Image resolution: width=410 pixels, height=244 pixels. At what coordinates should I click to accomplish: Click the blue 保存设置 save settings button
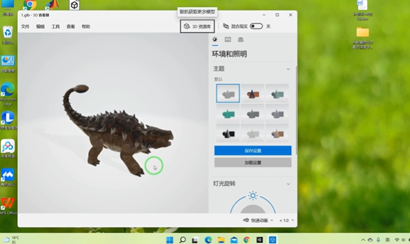(253, 151)
